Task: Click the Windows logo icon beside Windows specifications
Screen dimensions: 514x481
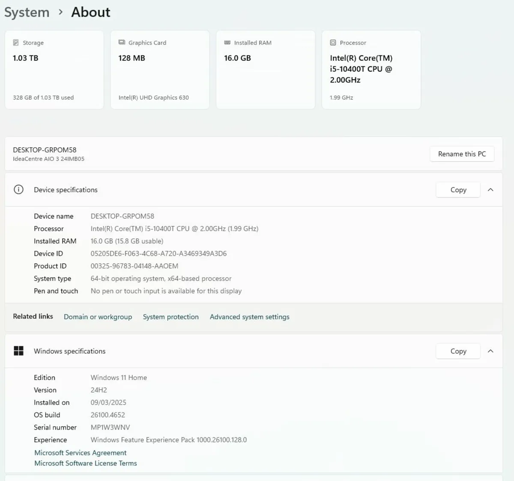Action: tap(18, 351)
